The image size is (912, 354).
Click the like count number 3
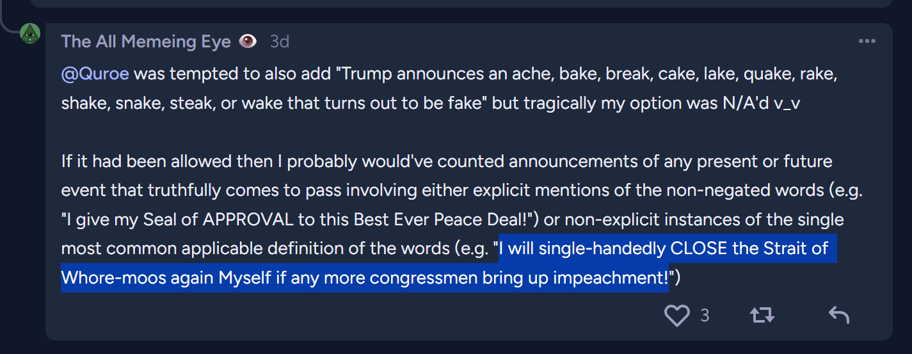click(705, 315)
